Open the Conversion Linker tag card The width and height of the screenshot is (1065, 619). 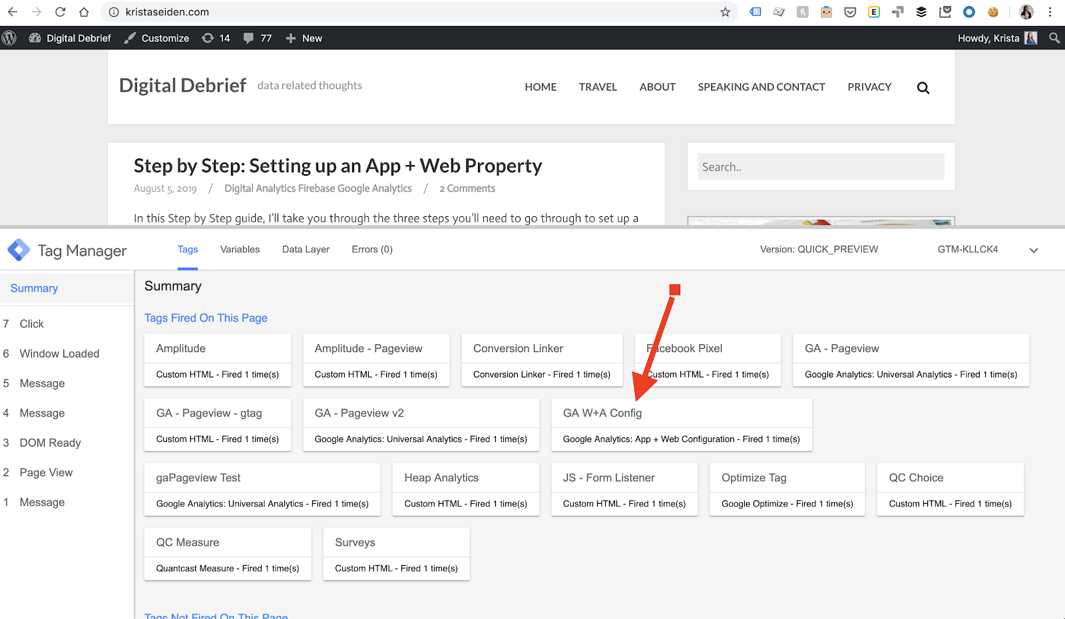pyautogui.click(x=542, y=360)
